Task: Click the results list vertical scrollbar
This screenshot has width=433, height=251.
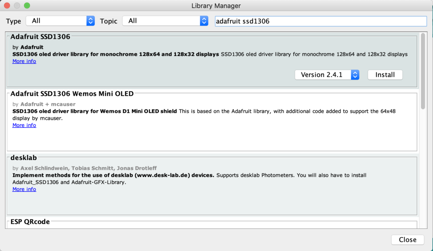Action: pos(423,71)
